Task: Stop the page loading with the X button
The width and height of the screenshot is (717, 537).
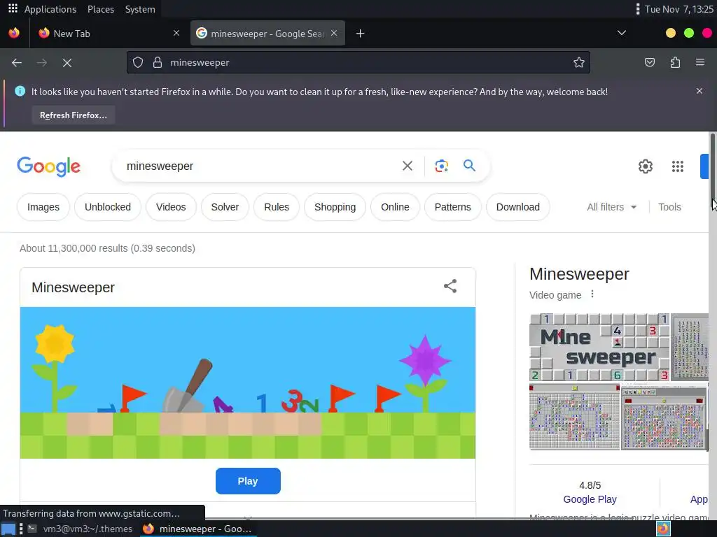Action: coord(67,62)
